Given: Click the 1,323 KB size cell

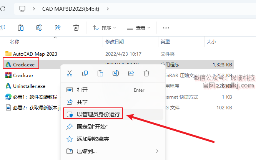Looking at the screenshot, I should 222,65.
